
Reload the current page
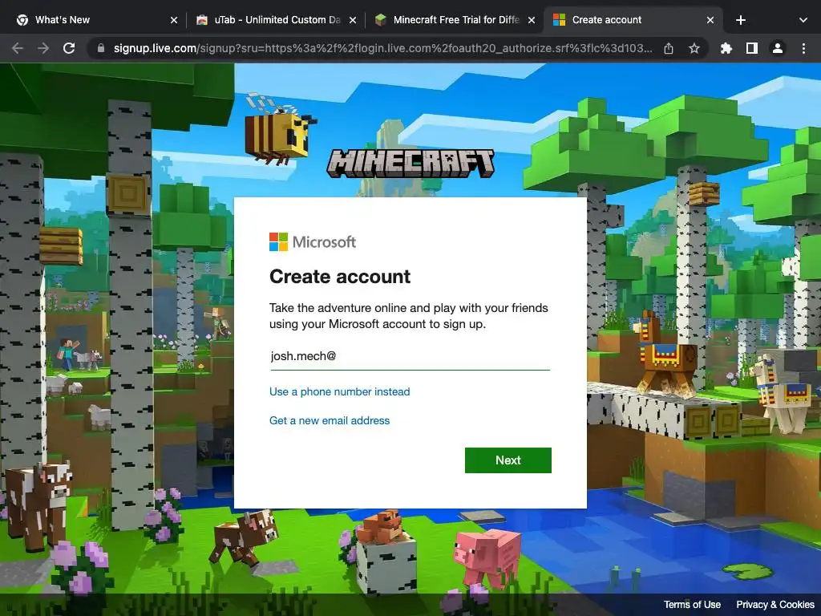tap(69, 49)
